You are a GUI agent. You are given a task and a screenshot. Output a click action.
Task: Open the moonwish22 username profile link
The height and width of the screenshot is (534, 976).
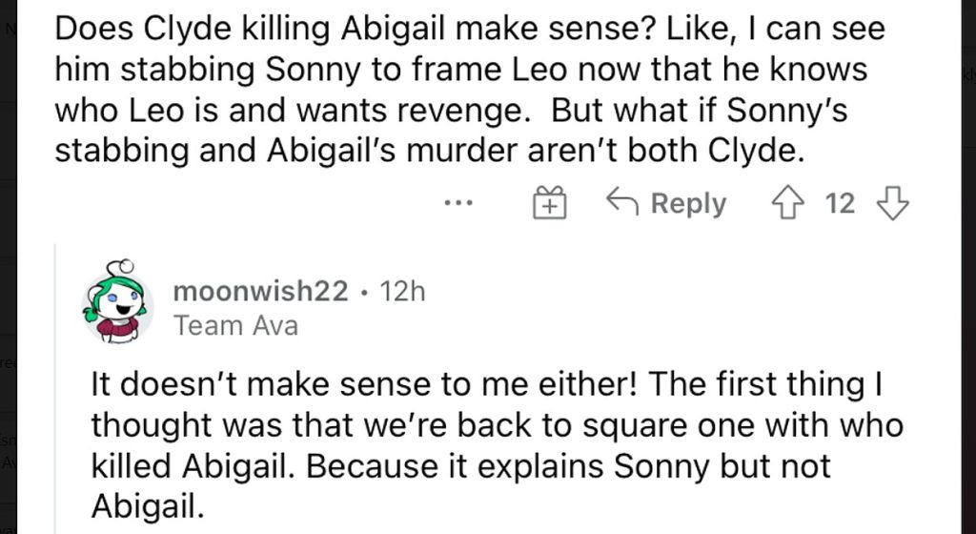tap(260, 292)
